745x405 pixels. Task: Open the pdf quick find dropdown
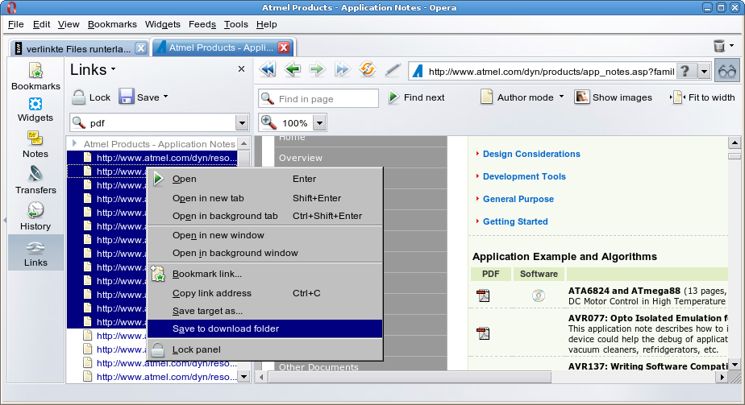coord(242,123)
